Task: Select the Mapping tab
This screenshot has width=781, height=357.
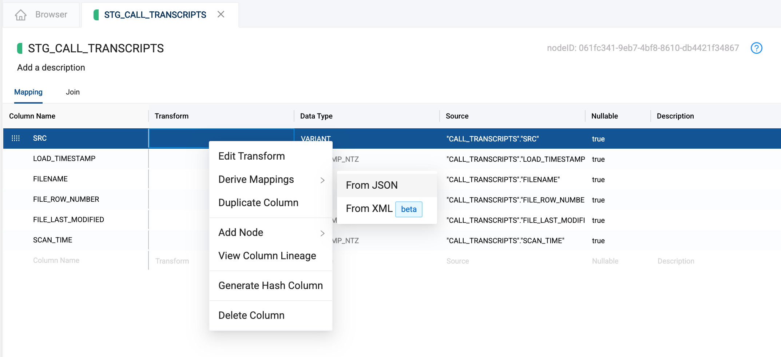Action: [x=28, y=92]
